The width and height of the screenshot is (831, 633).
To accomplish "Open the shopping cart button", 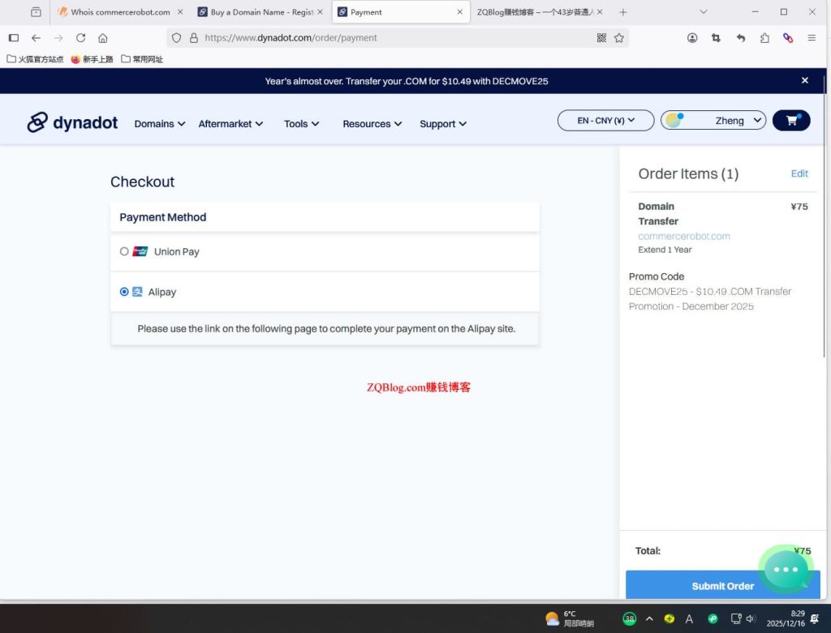I will [791, 121].
